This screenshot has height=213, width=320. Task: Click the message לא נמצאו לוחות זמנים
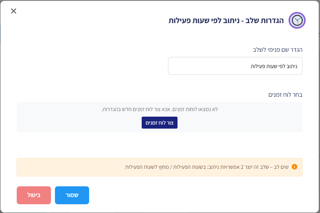(195, 109)
